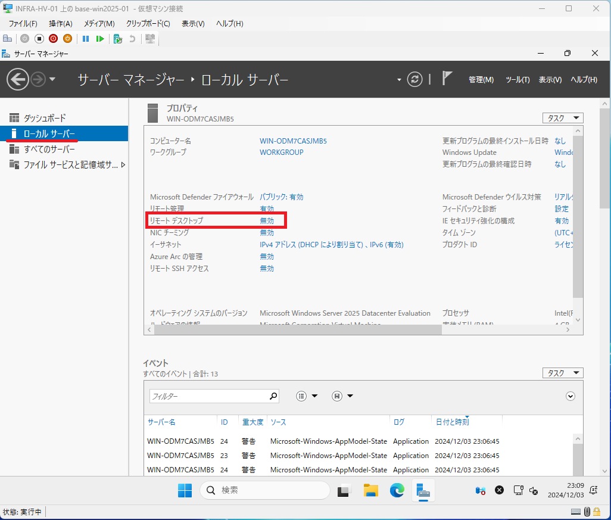Click フィードバックと診断 設定 link
Viewport: 611px width, 520px height.
[x=562, y=208]
